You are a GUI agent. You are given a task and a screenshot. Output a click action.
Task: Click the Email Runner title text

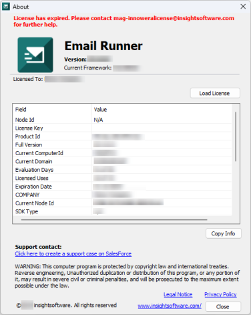click(x=103, y=46)
